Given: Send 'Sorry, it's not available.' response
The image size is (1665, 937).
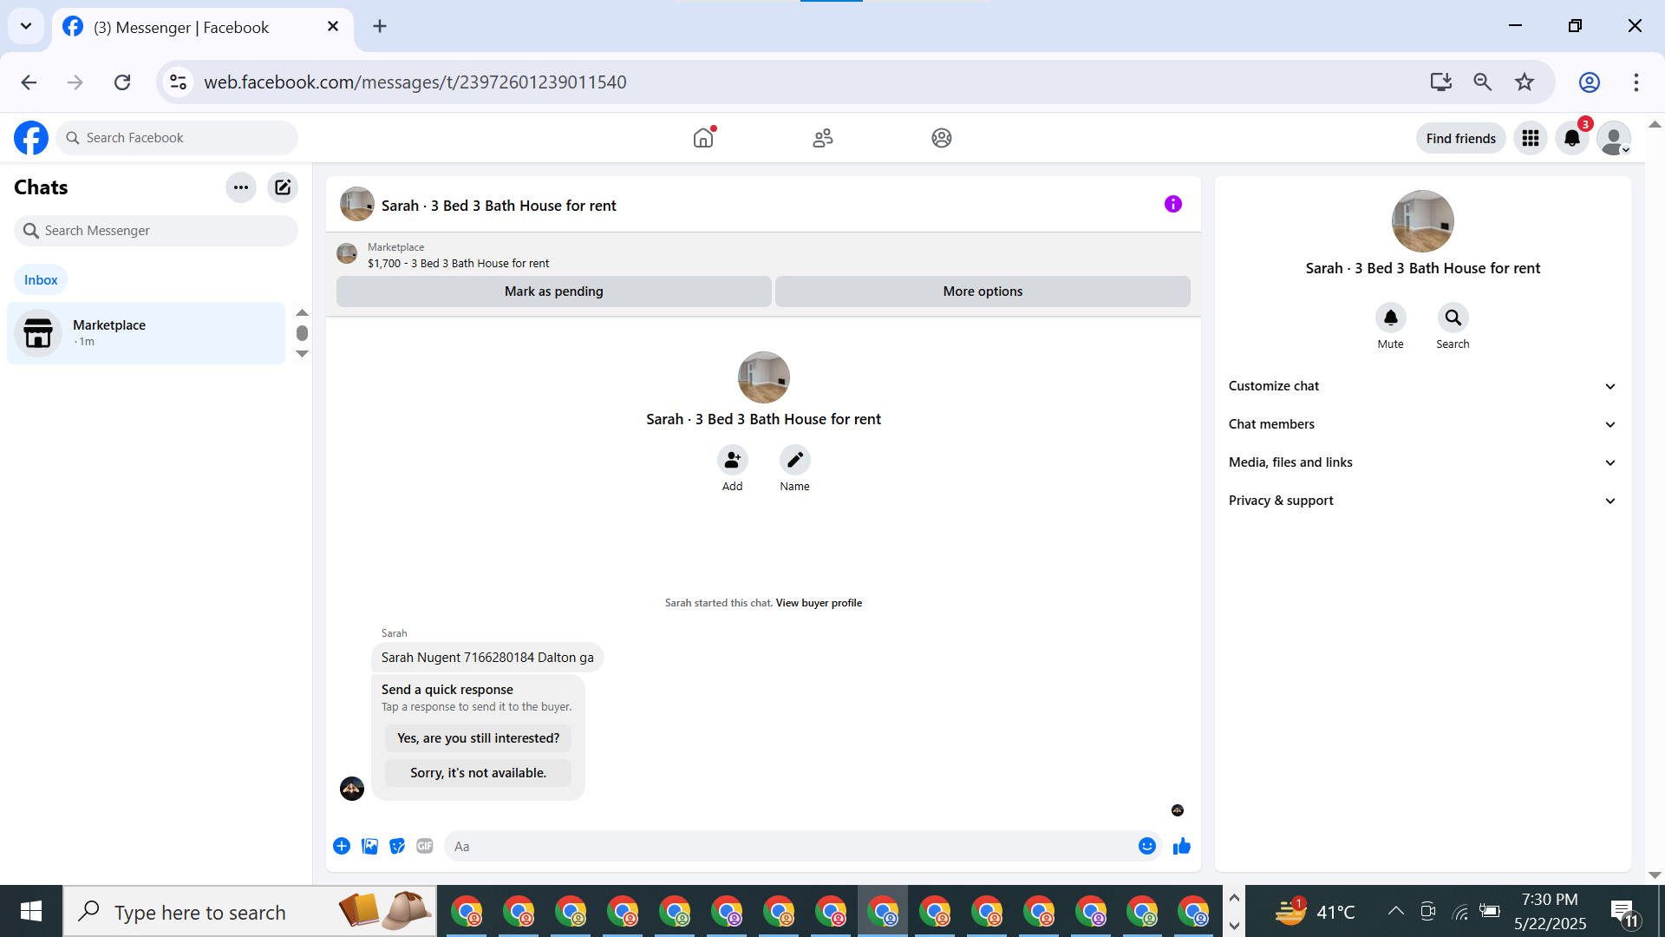Looking at the screenshot, I should tap(479, 773).
